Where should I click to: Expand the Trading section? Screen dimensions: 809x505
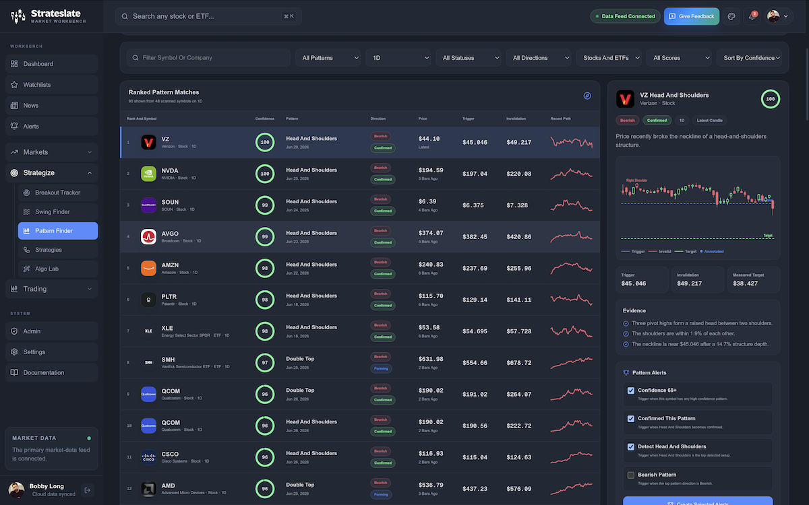click(x=51, y=289)
